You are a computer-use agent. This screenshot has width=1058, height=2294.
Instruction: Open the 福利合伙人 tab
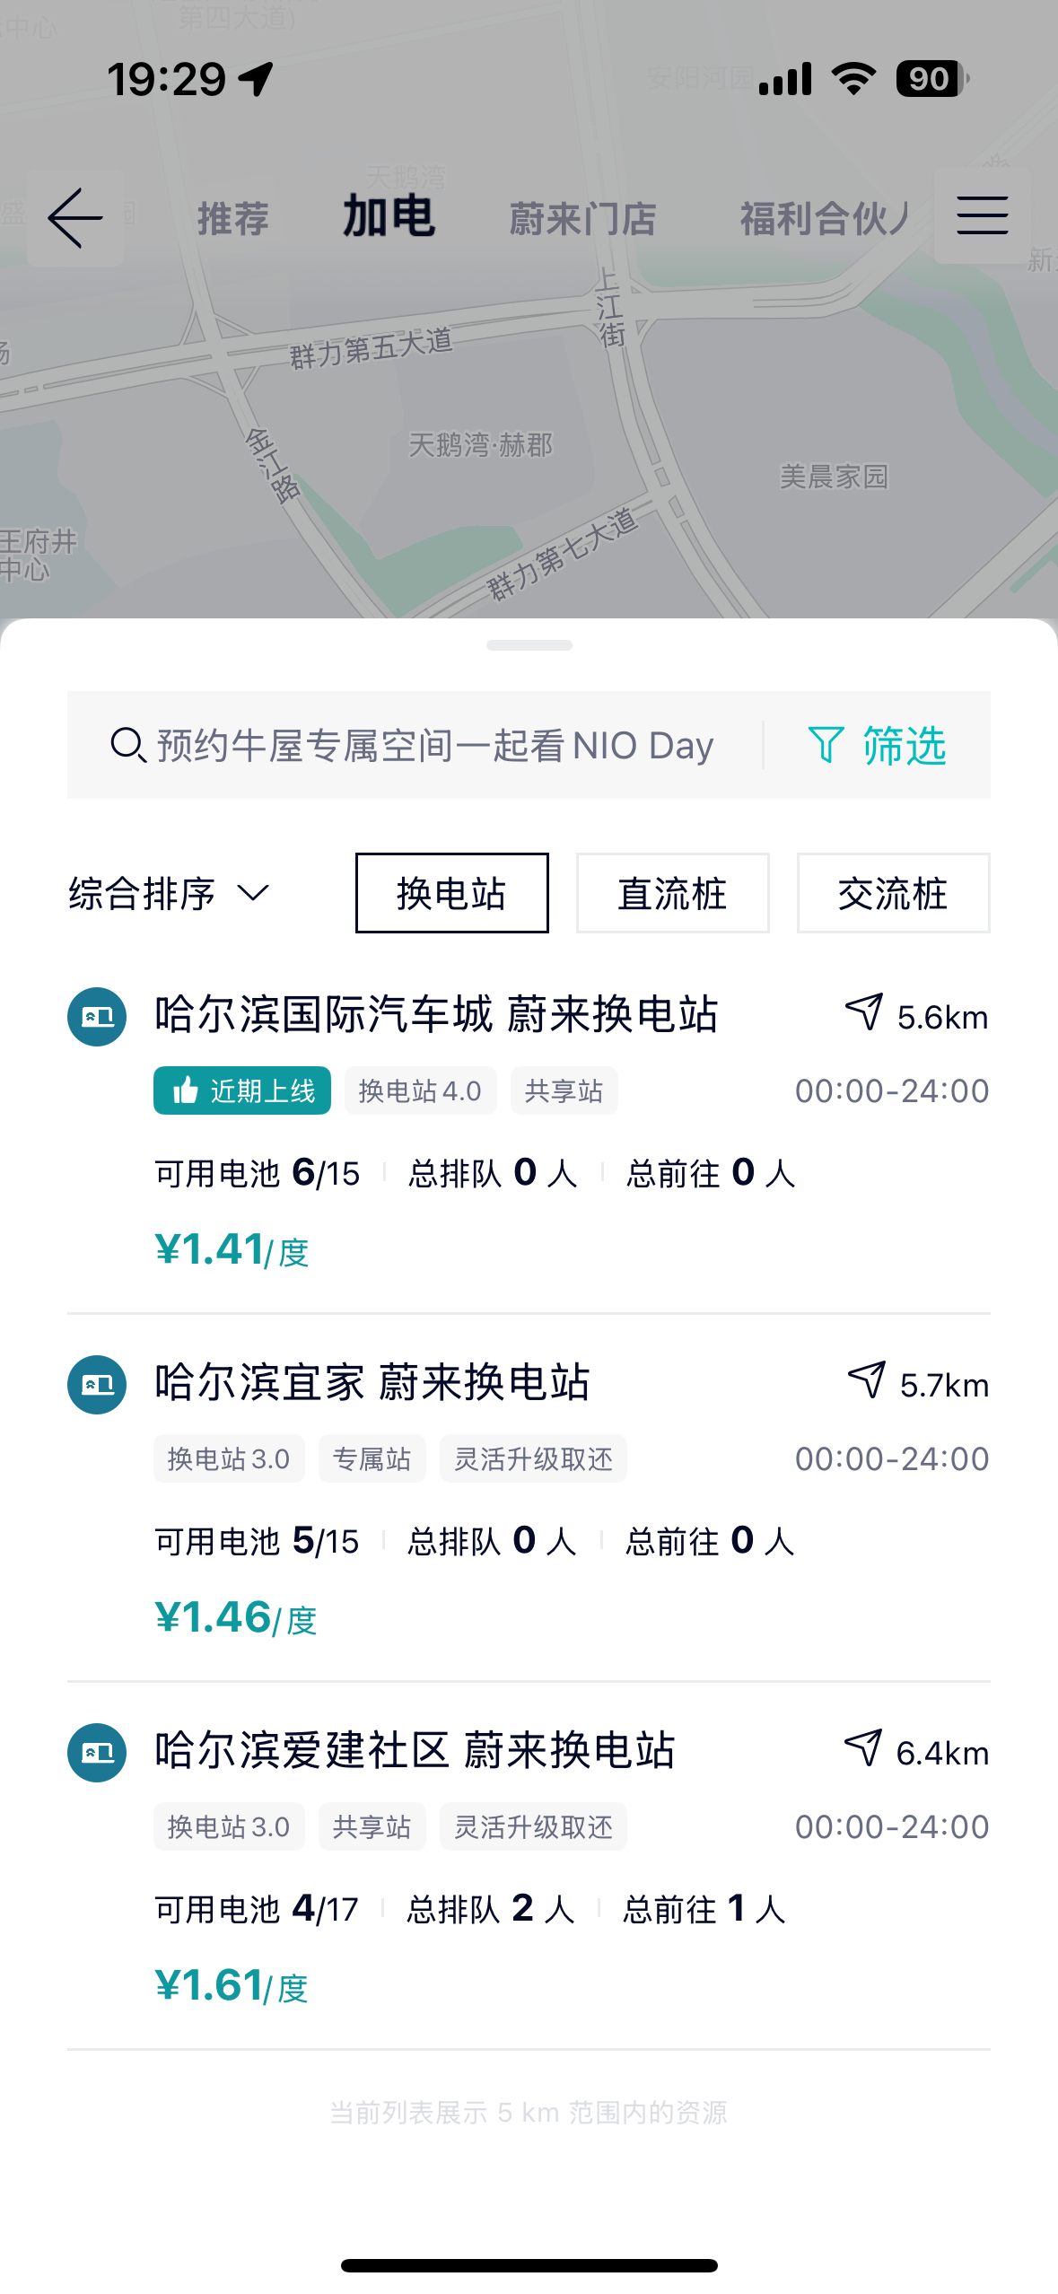pyautogui.click(x=826, y=219)
